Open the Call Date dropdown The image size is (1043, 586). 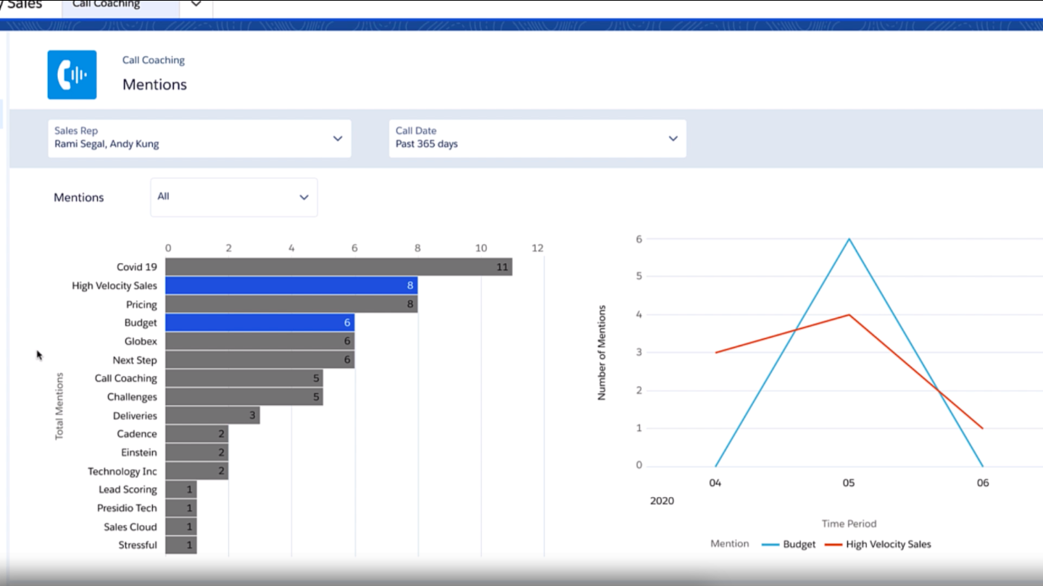coord(673,138)
